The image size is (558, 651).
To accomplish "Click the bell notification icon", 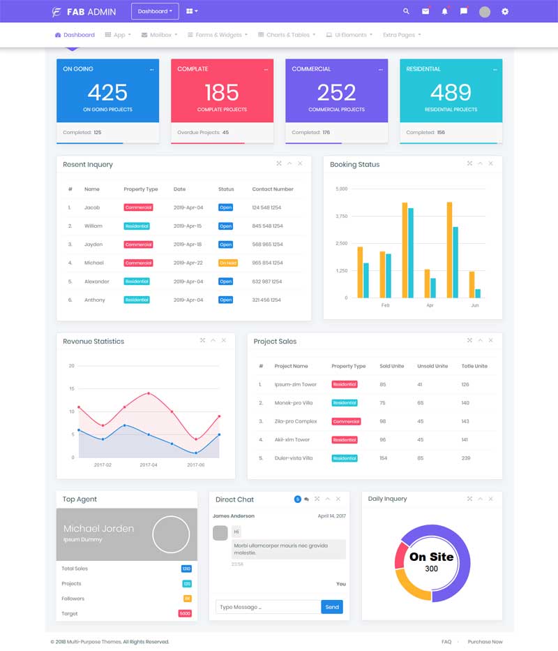I will coord(444,12).
